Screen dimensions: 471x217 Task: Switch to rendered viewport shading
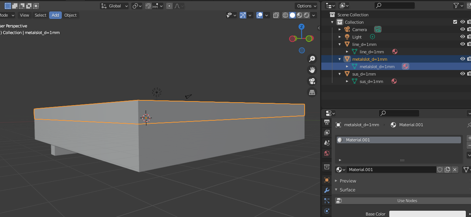[x=306, y=15]
